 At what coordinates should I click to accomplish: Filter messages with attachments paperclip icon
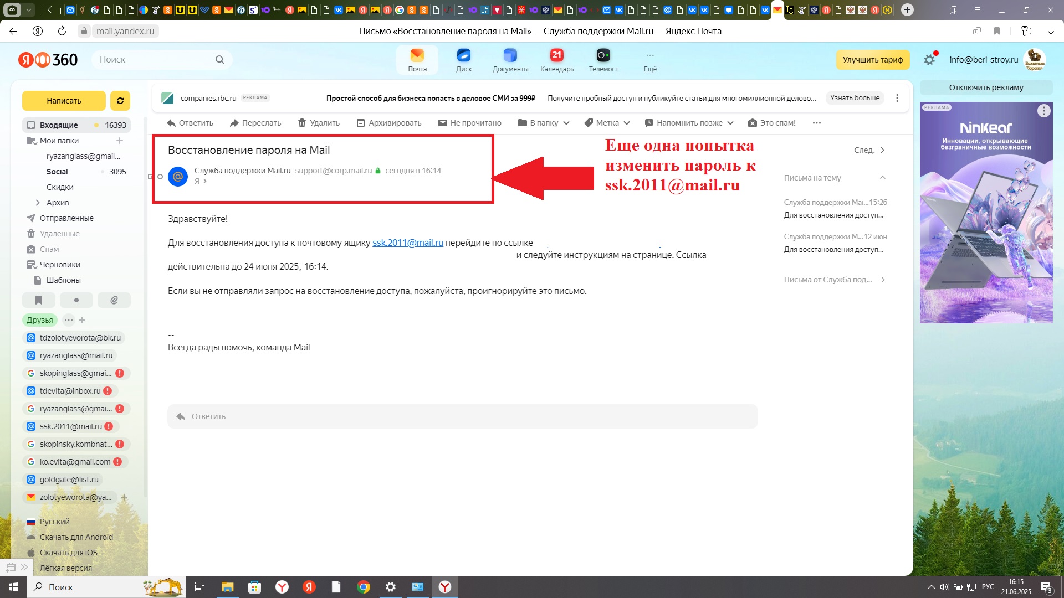click(x=114, y=300)
